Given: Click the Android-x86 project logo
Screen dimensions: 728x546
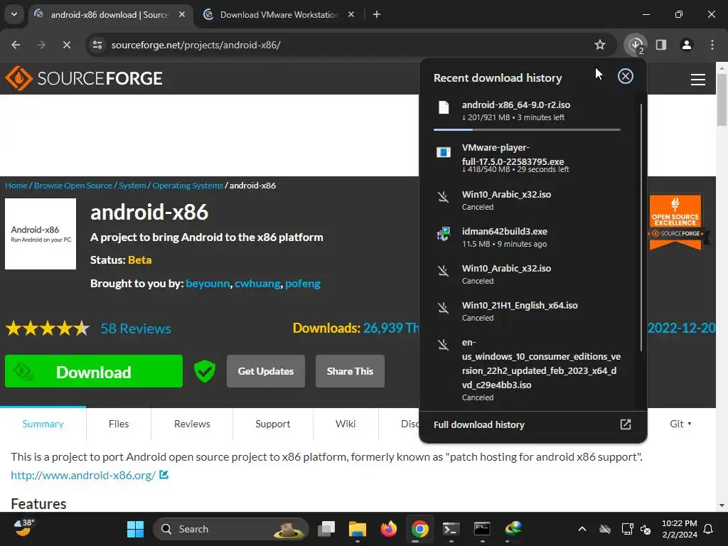Looking at the screenshot, I should pyautogui.click(x=41, y=234).
